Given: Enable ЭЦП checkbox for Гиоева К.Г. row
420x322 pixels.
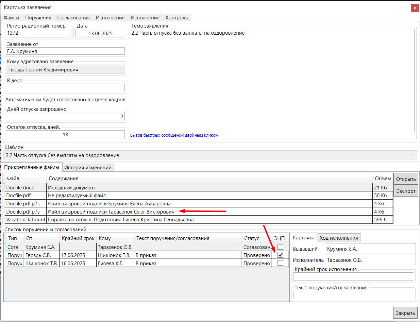Looking at the screenshot, I should click(x=280, y=263).
